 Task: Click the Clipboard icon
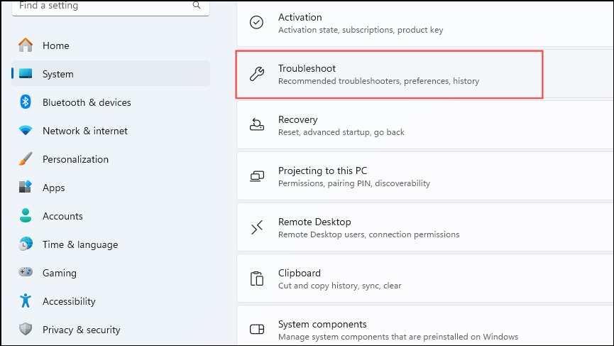(x=257, y=279)
